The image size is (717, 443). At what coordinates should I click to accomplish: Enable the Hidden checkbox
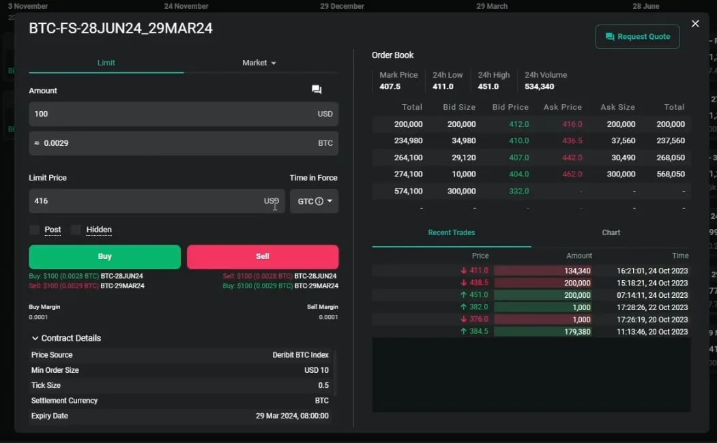coord(76,229)
